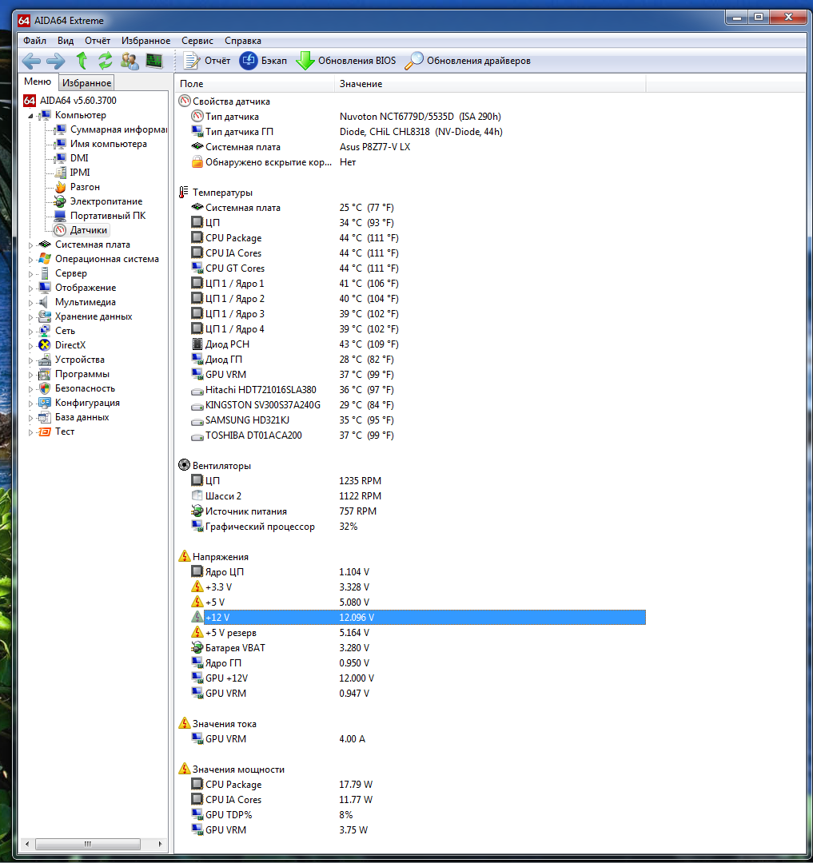Switch to the Меню tab

pyautogui.click(x=38, y=82)
